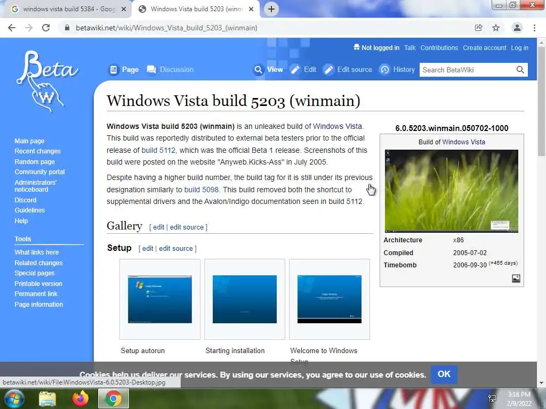
Task: Click Related changes
Action: (x=38, y=263)
